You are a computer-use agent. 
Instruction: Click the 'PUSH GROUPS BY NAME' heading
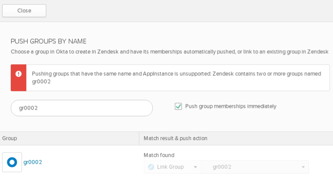coord(48,41)
